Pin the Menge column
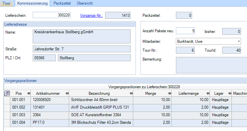 170,93
